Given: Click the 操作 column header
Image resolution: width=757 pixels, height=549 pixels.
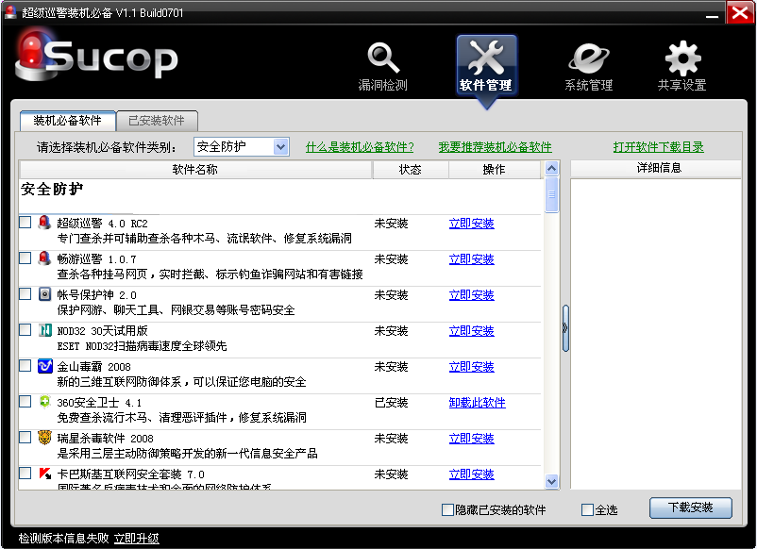Looking at the screenshot, I should [495, 170].
